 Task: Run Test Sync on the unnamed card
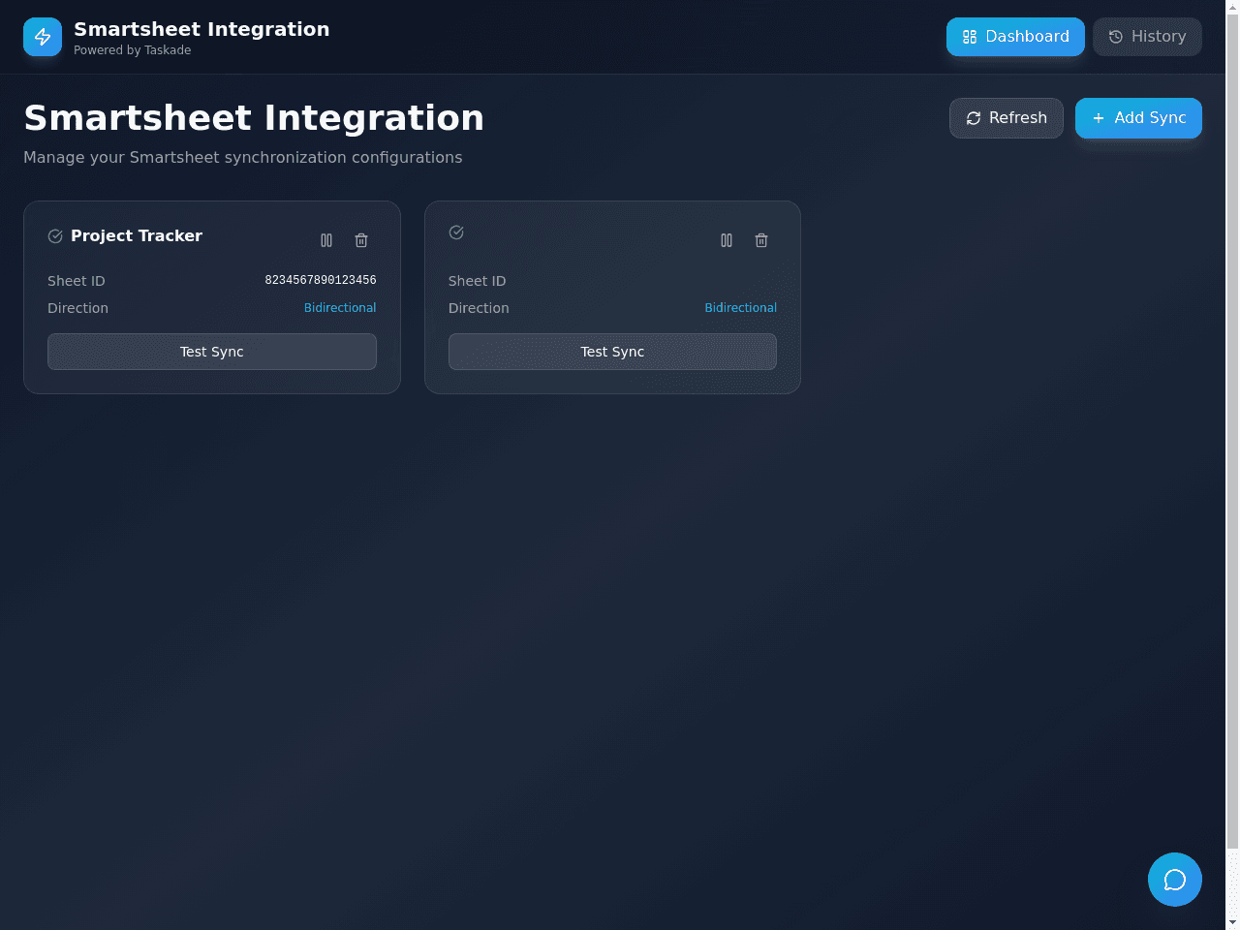[612, 352]
